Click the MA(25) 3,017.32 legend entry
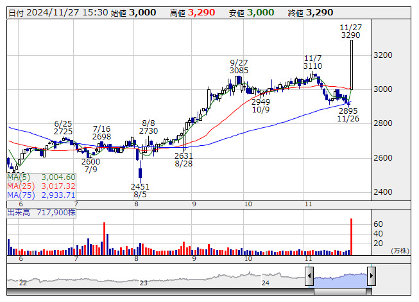Image resolution: width=419 pixels, height=302 pixels. [41, 186]
